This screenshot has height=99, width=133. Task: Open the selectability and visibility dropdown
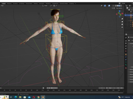point(102,6)
